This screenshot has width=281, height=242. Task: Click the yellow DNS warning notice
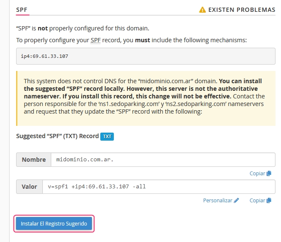[x=146, y=98]
